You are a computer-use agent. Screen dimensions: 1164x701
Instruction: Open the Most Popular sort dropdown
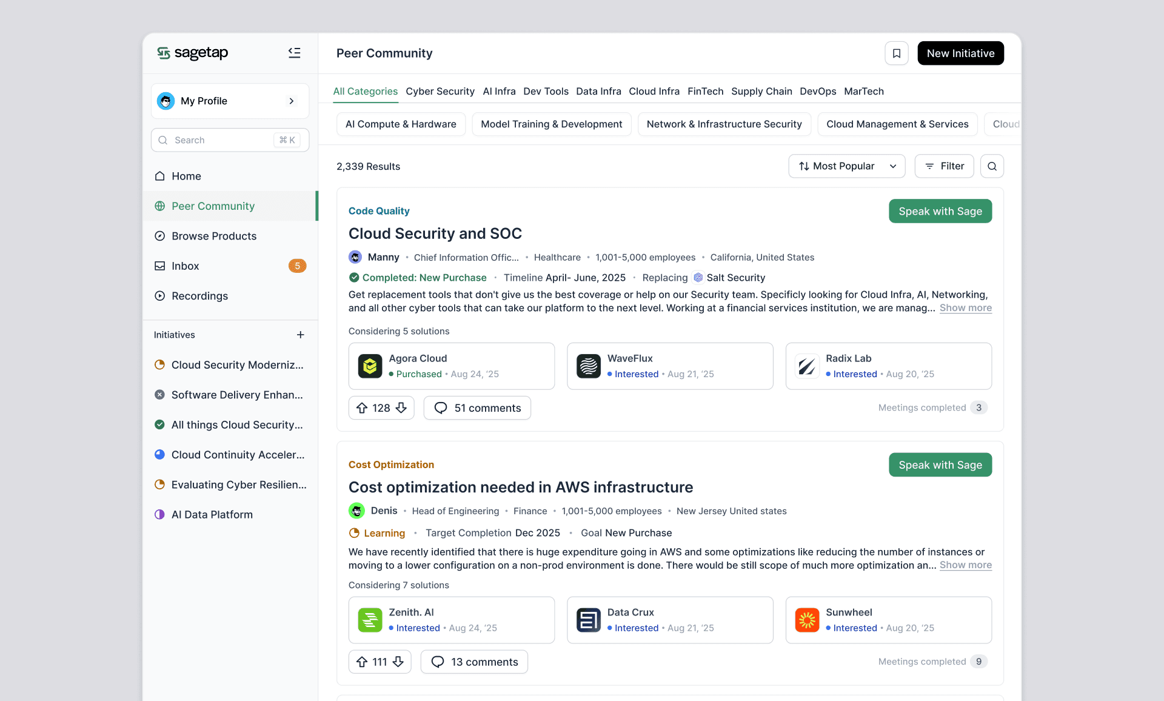coord(846,166)
